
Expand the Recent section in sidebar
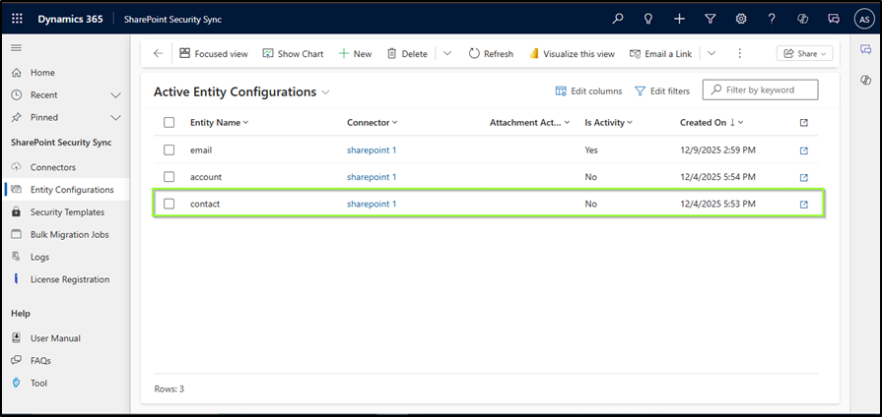(115, 94)
